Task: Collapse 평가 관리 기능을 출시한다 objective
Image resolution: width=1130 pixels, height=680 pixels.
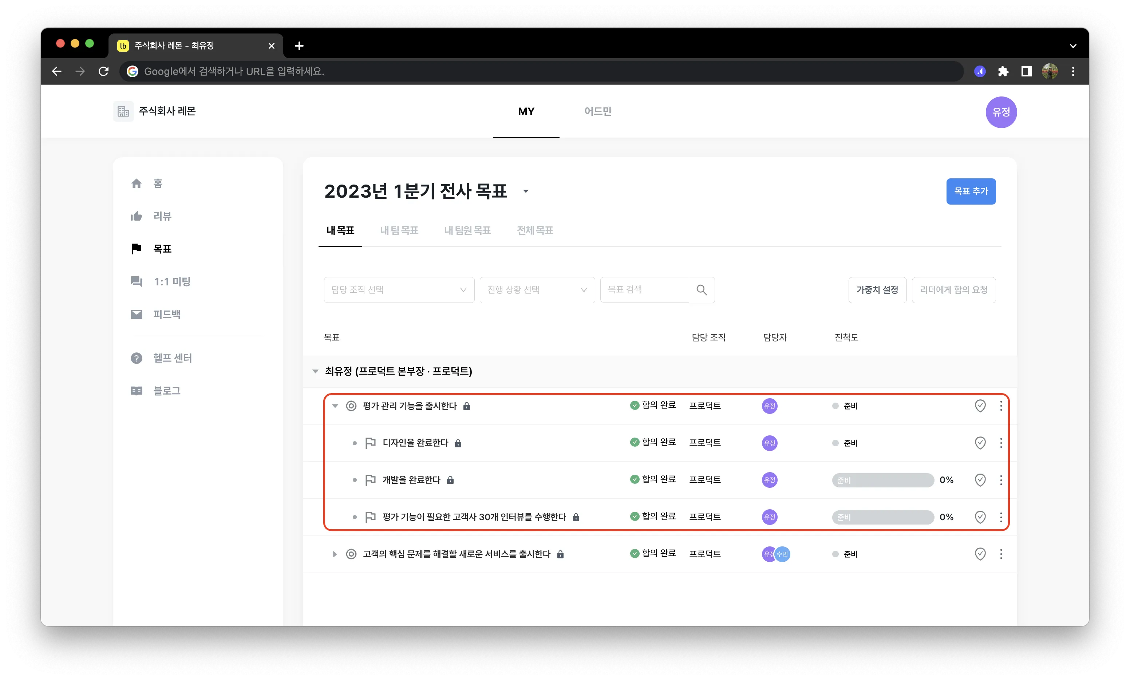Action: [335, 406]
